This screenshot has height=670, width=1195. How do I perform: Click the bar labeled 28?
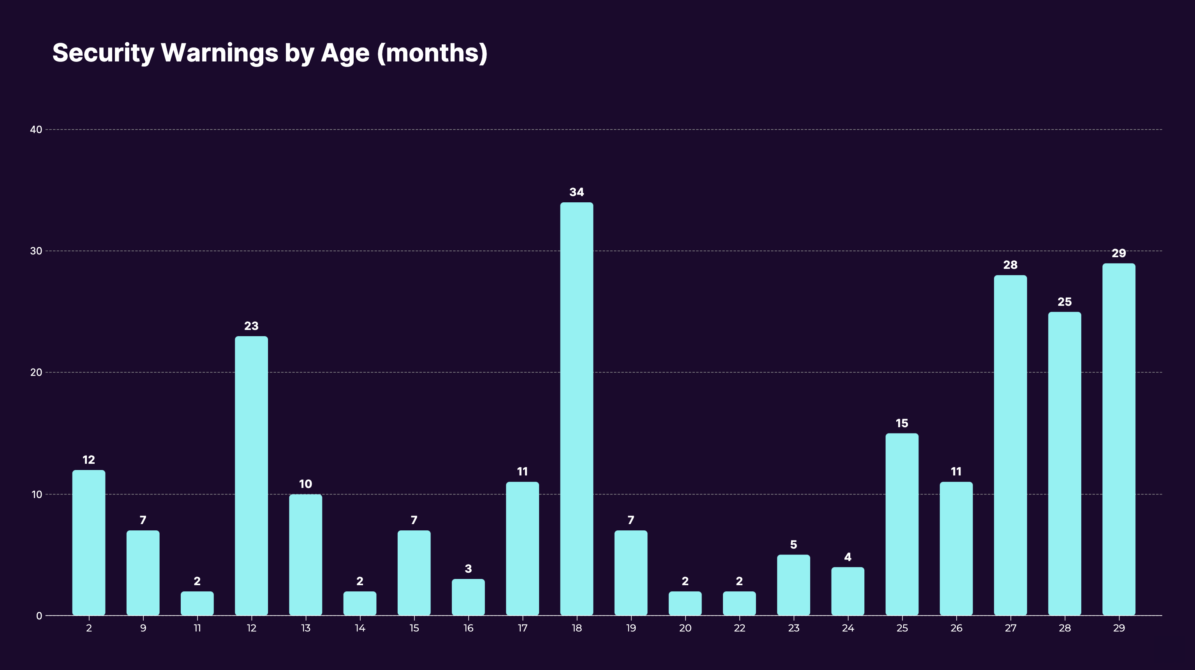tap(1010, 445)
